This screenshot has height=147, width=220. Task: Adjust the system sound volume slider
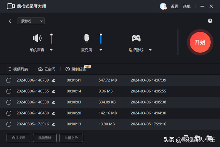tap(51, 38)
